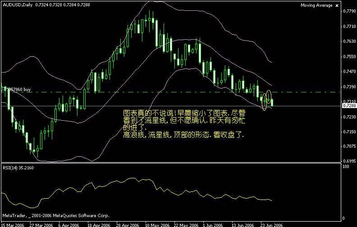Click the RSI scale value 100

(346, 167)
